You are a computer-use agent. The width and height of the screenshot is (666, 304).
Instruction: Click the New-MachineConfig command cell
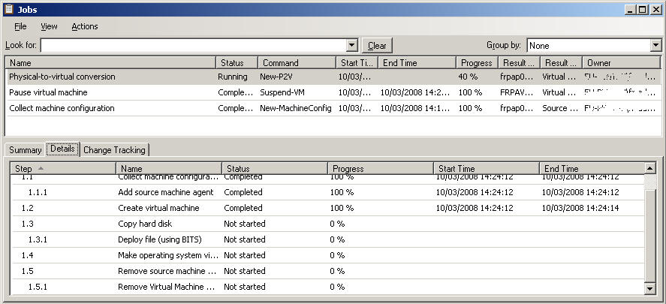click(296, 108)
